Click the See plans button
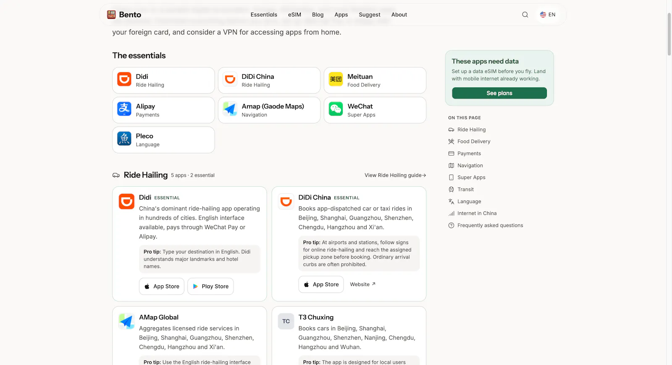The image size is (672, 365). (x=499, y=93)
